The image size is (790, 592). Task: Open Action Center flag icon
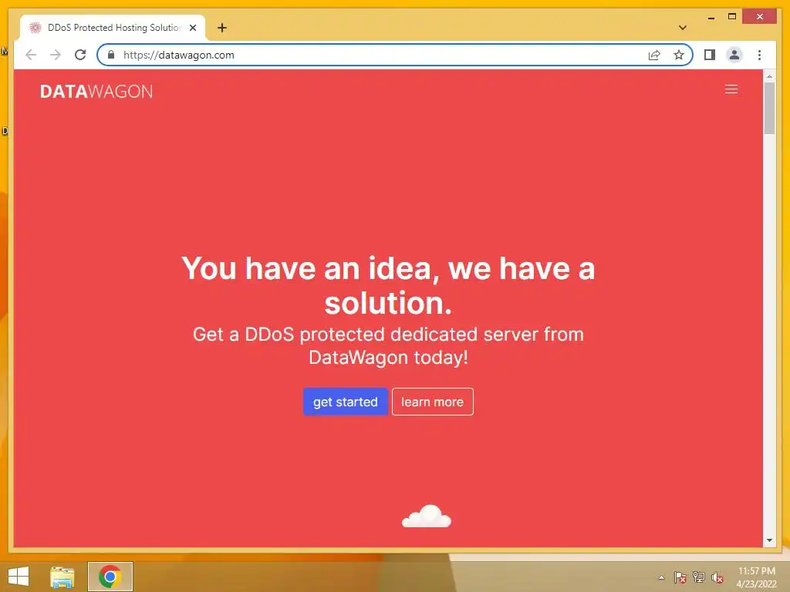(680, 577)
